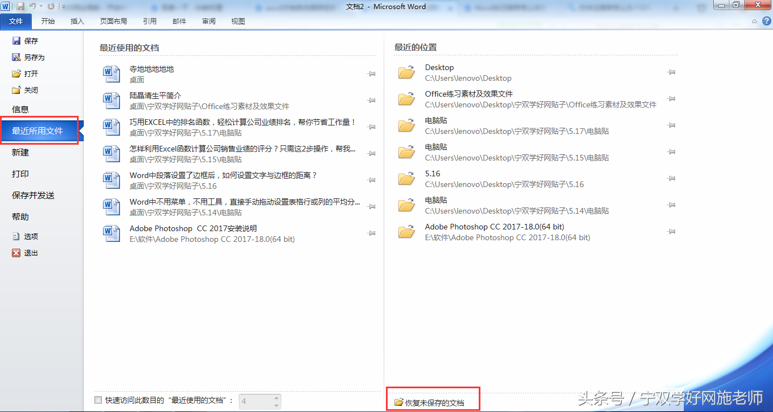The image size is (773, 412).
Task: Select 信息 (Info) in sidebar
Action: point(20,109)
